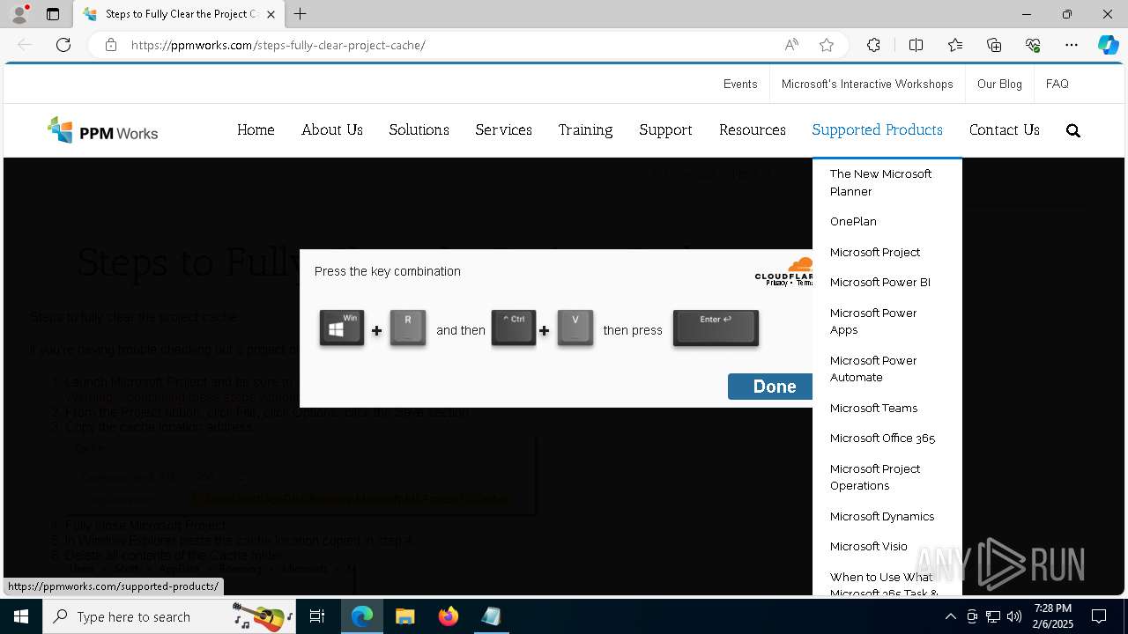Viewport: 1128px width, 634px height.
Task: Click the PPM Works logo
Action: (x=102, y=130)
